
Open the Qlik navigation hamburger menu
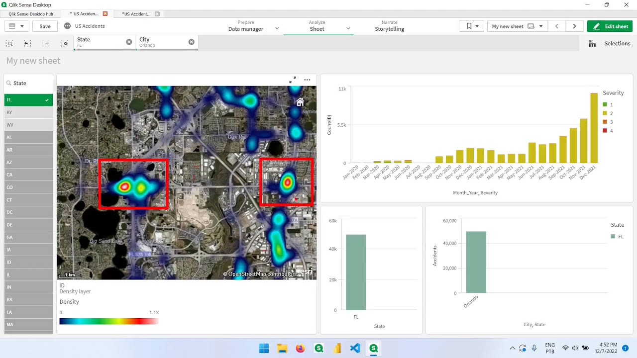click(16, 26)
